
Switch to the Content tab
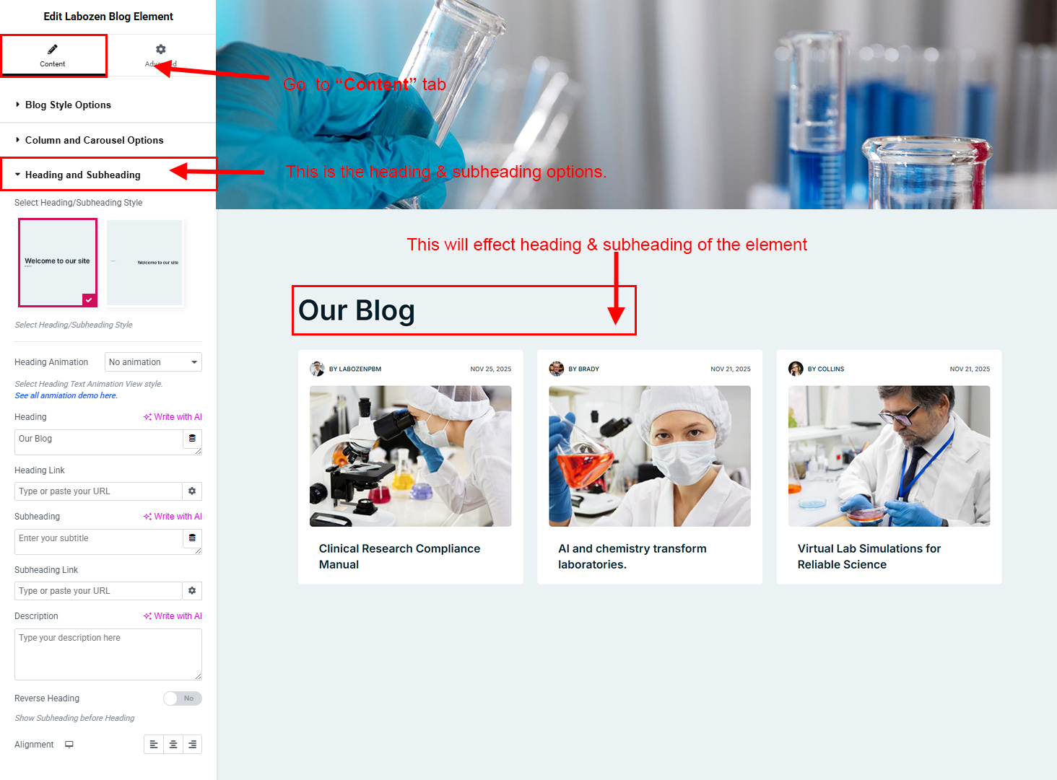pyautogui.click(x=53, y=56)
